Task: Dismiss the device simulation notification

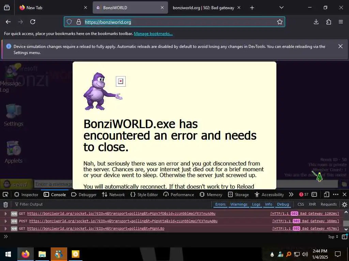Action: click(340, 46)
